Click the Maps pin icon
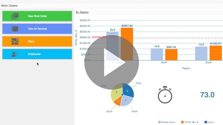Viewport: 223px width, 125px height. [x=15, y=41]
